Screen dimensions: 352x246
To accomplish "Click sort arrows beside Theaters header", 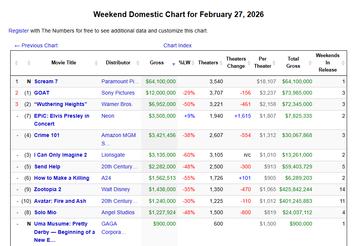I will click(221, 63).
